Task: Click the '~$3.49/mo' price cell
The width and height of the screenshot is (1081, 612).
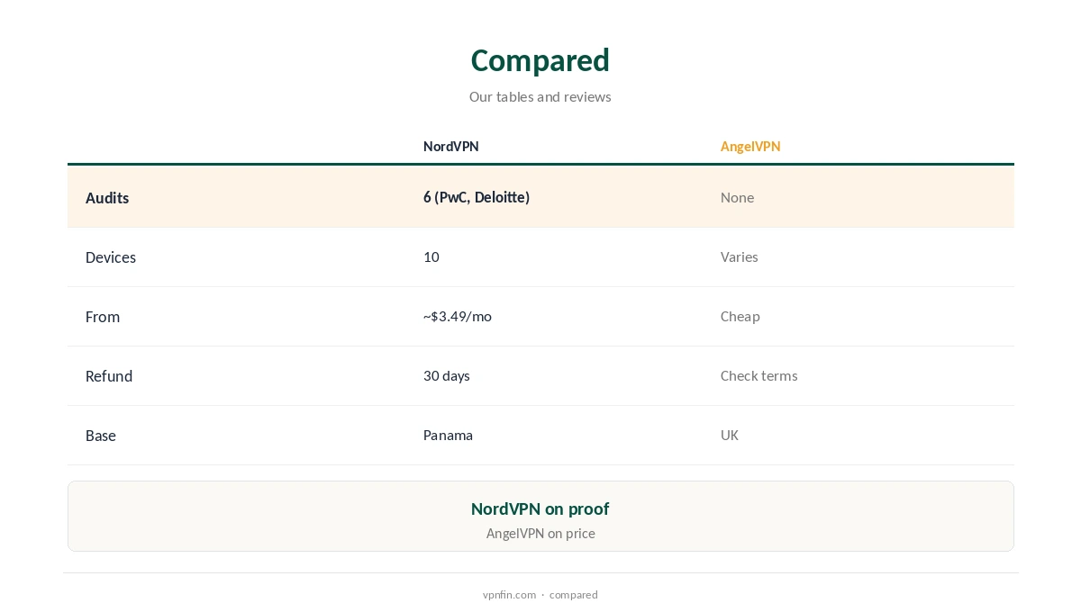Action: tap(458, 316)
